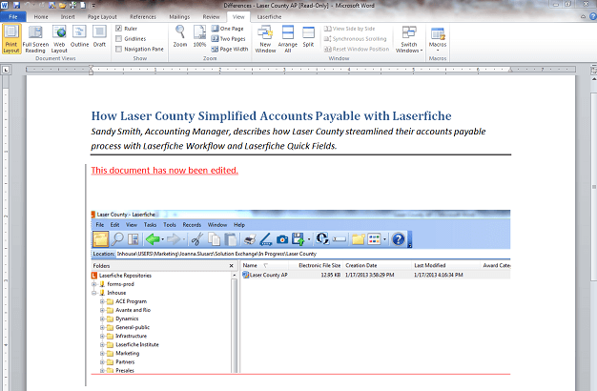Open the Switch Windows dropdown
This screenshot has width=597, height=391.
(x=409, y=39)
